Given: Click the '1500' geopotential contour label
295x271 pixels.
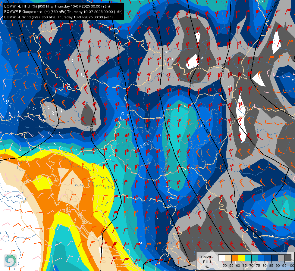Looking at the screenshot, I should pos(120,68).
